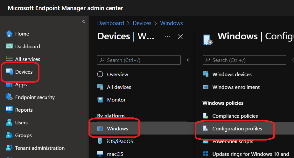
Task: Open the Devices blade ellipsis menu
Action: [168, 37]
